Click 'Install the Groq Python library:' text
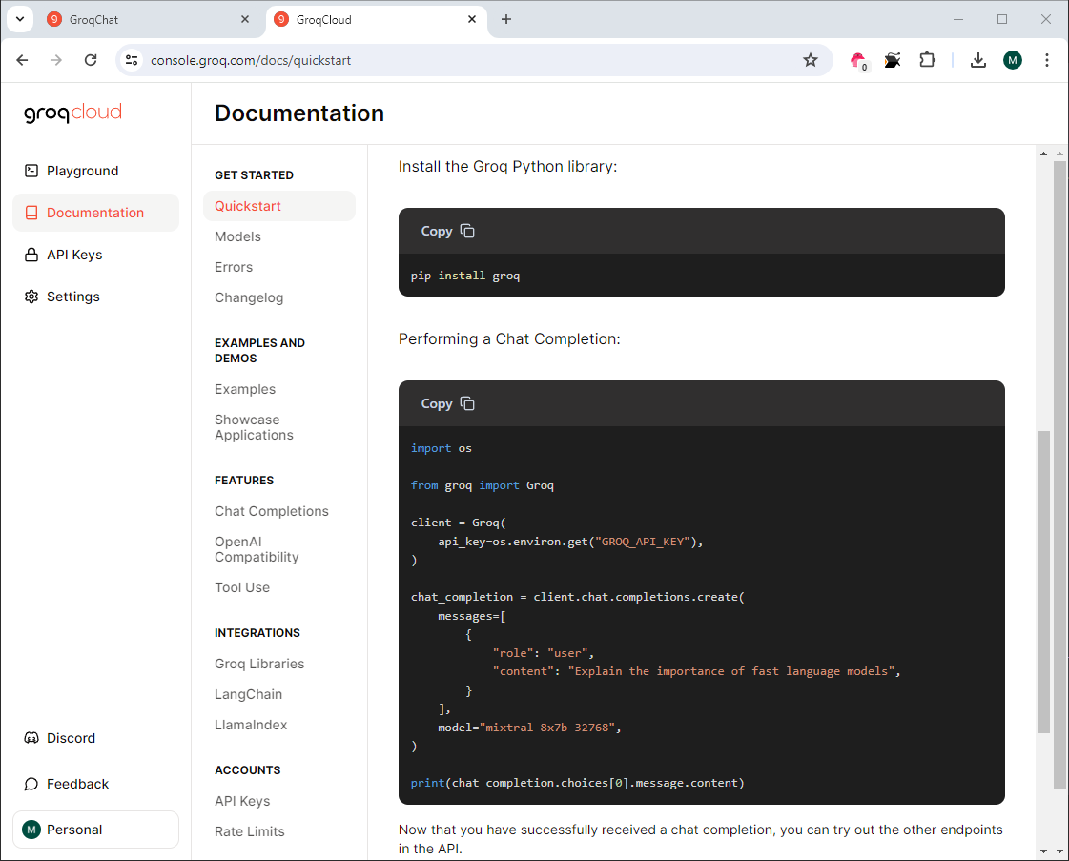 pyautogui.click(x=507, y=166)
